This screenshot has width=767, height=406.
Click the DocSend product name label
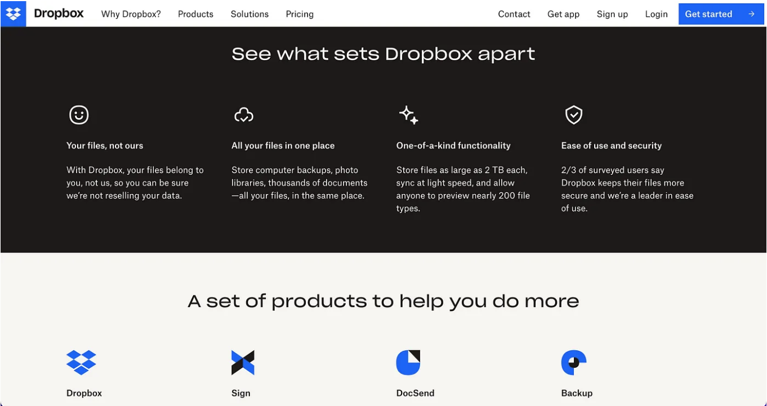(x=416, y=393)
